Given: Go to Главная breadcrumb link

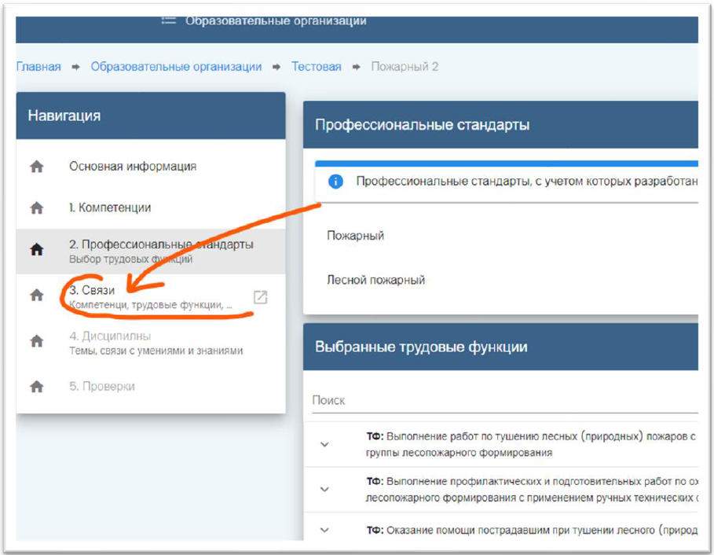Looking at the screenshot, I should click(x=38, y=67).
